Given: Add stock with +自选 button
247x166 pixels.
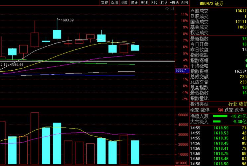Looking at the screenshot, I should (174, 3).
